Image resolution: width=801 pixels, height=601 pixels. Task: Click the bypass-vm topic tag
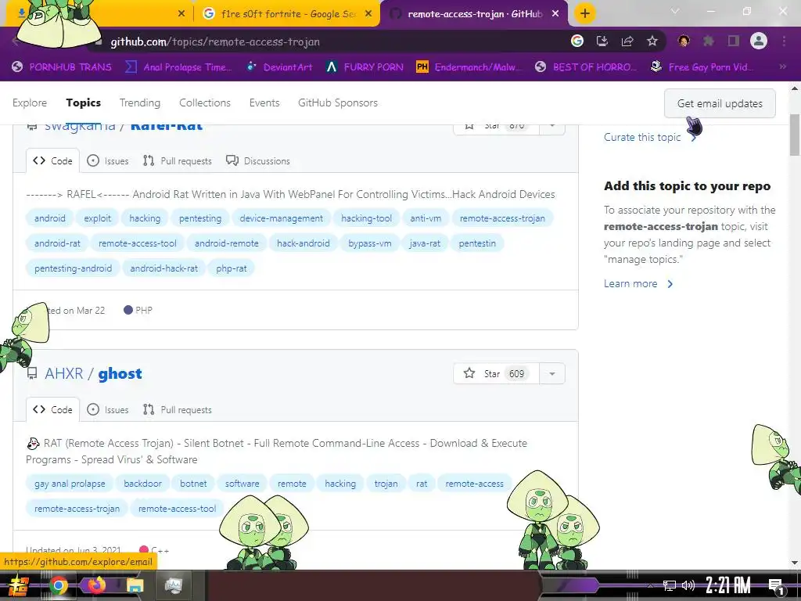point(369,243)
